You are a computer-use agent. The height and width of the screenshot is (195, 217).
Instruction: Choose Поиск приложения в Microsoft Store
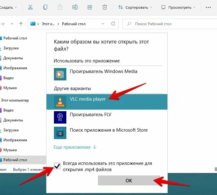pyautogui.click(x=107, y=133)
